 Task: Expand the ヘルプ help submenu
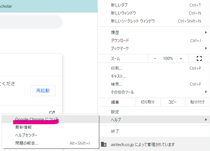154,119
